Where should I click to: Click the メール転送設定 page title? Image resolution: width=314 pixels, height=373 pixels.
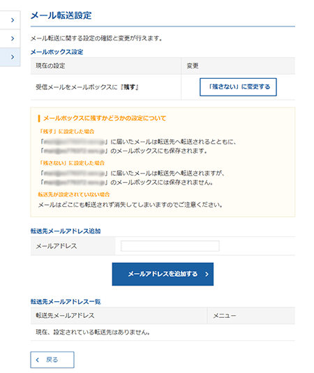61,15
